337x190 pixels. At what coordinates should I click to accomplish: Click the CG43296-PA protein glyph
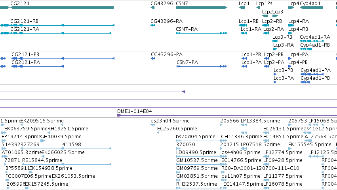153,58
